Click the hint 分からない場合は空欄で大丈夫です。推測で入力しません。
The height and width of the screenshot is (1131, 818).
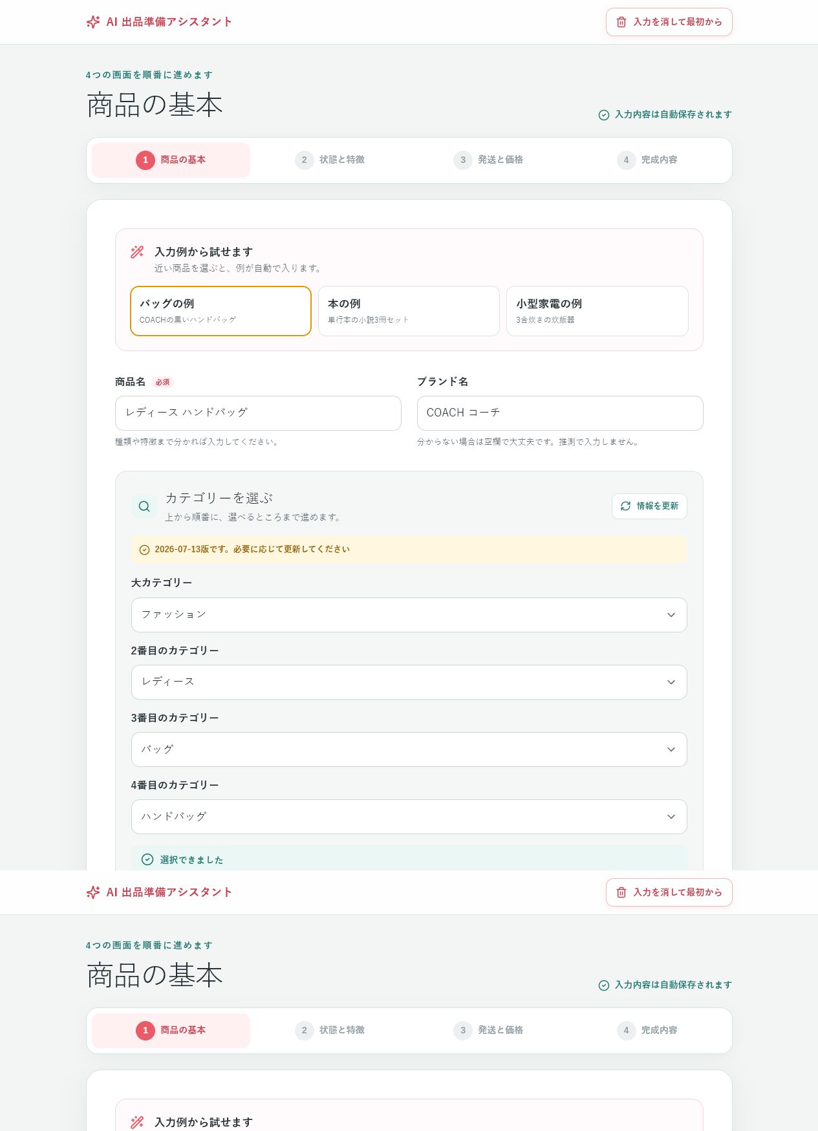point(529,442)
